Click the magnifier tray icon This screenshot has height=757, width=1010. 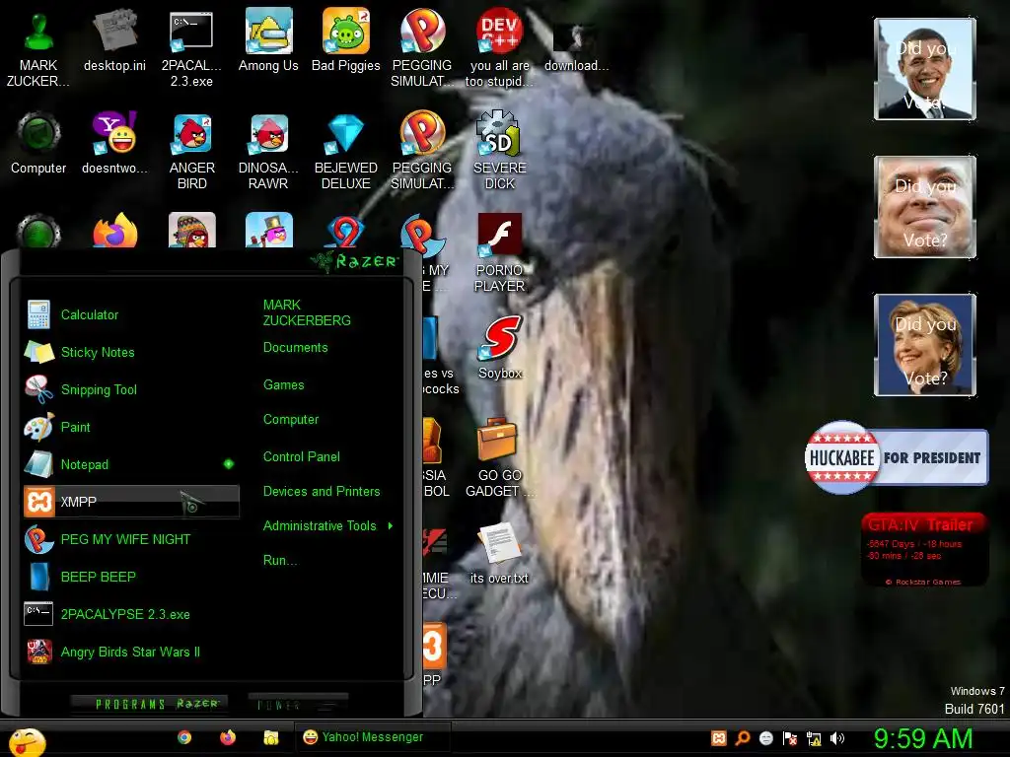743,738
